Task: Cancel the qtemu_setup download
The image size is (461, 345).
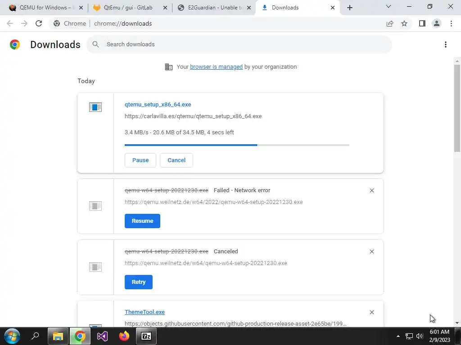Action: [176, 160]
